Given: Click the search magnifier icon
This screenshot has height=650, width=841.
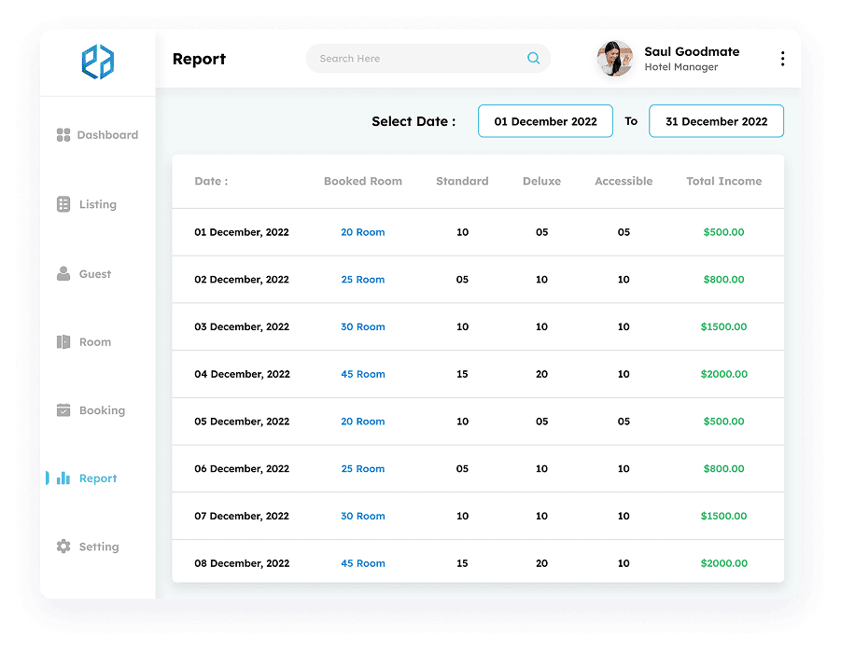Looking at the screenshot, I should (x=533, y=58).
